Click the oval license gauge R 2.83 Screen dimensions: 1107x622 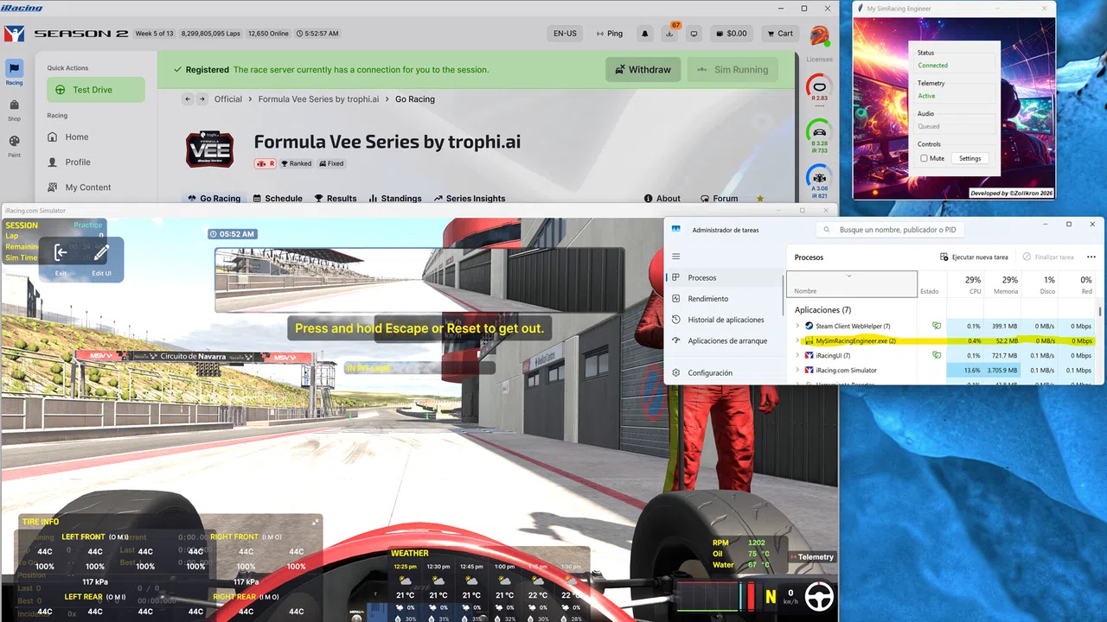point(819,88)
